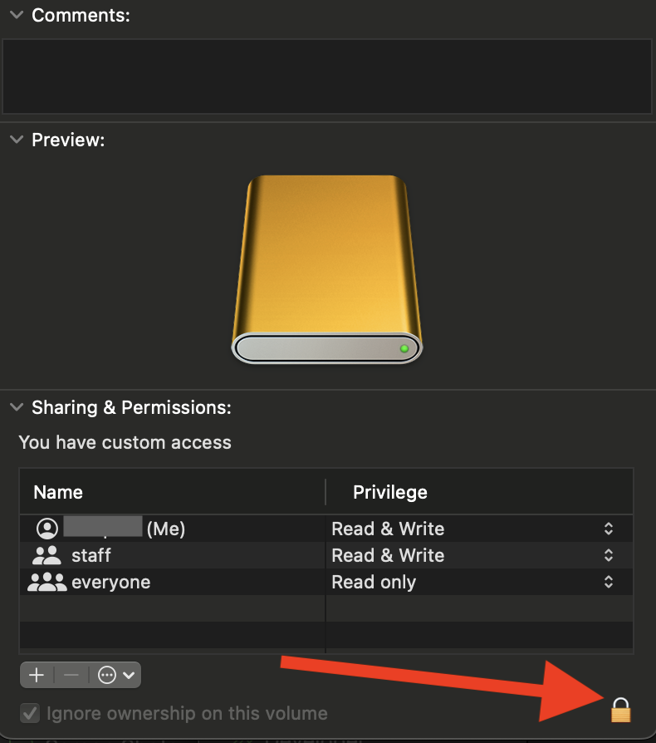
Task: Open the ellipsis action menu
Action: coord(116,675)
